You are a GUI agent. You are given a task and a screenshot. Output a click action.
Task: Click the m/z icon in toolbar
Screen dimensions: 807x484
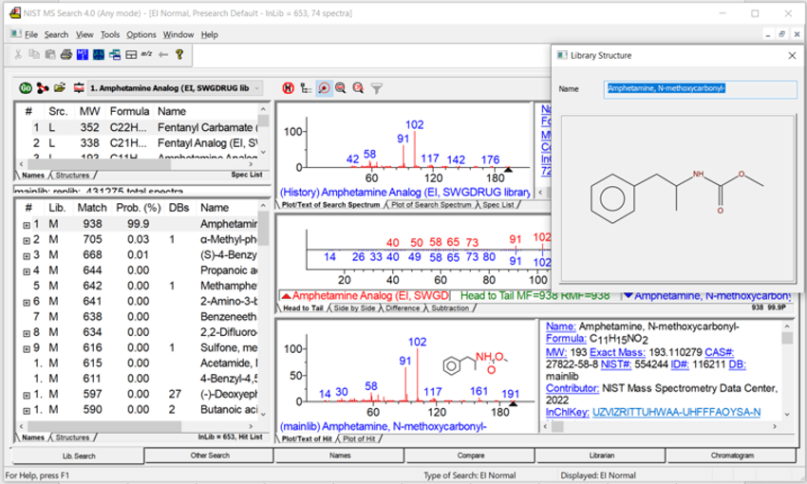click(146, 54)
